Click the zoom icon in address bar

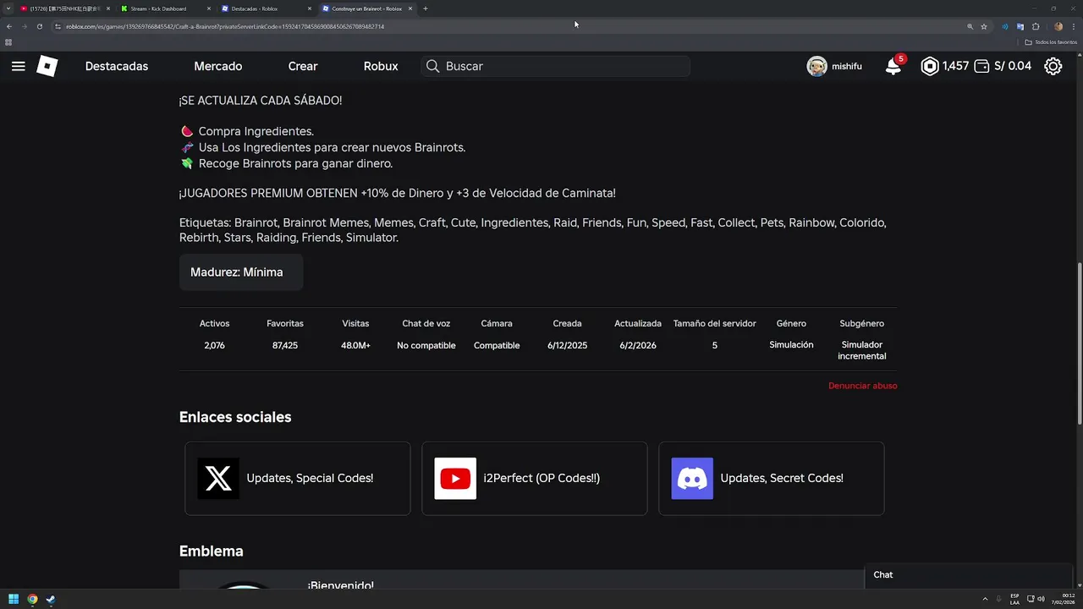970,26
